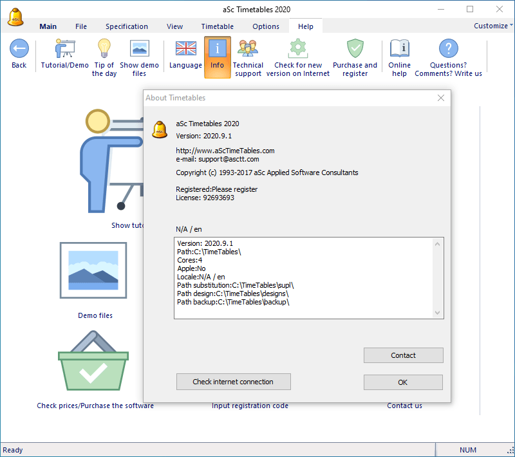Open the Specification menu
The width and height of the screenshot is (515, 457).
click(x=127, y=26)
